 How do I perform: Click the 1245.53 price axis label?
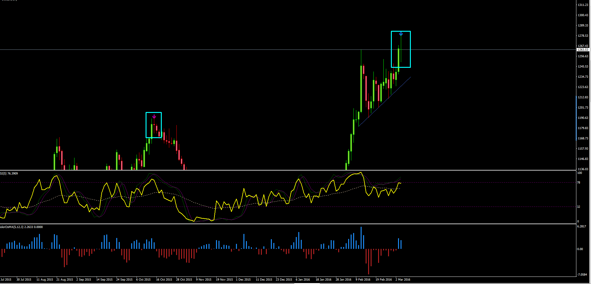(583, 67)
